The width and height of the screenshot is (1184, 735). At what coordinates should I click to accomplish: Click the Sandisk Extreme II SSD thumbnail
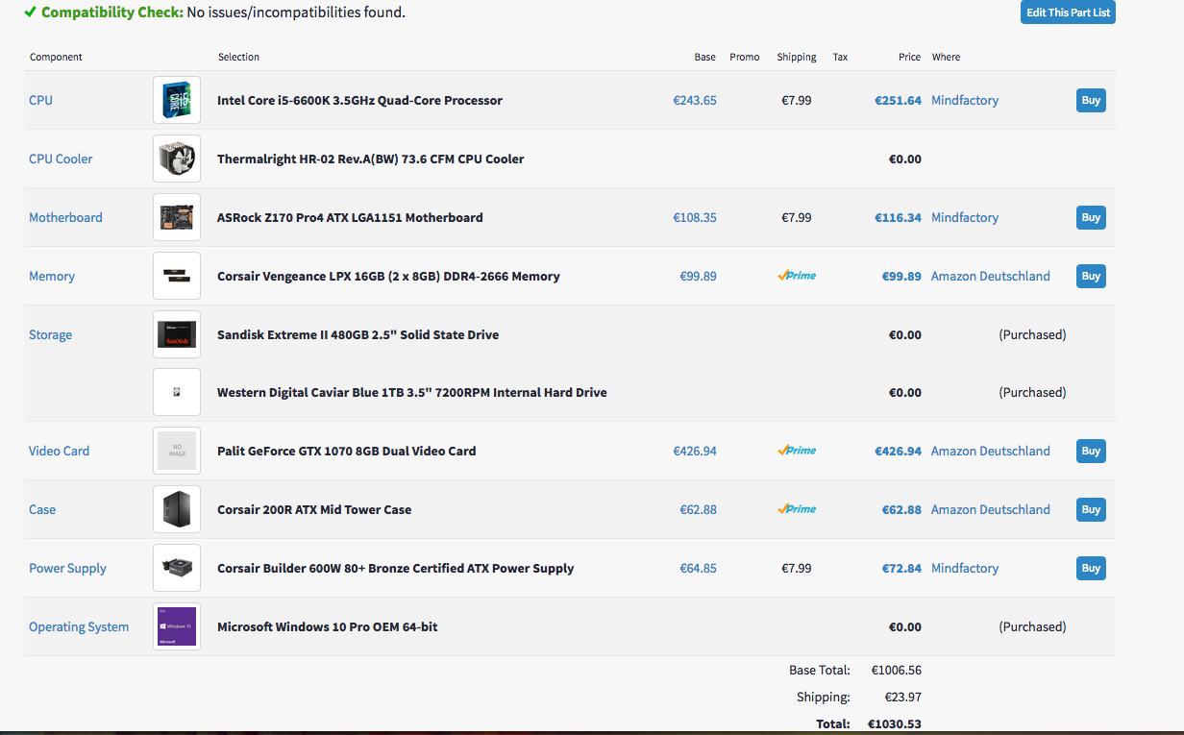177,334
